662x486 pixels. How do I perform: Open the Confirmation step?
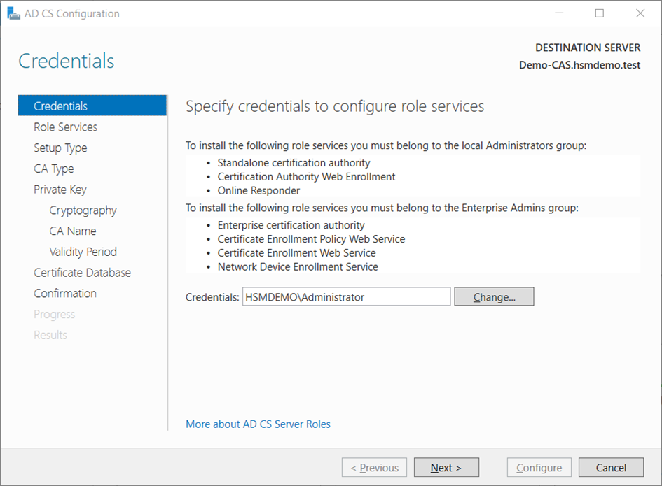pos(65,294)
